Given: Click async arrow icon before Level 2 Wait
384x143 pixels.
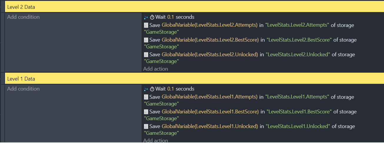Looking at the screenshot, I should click(146, 17).
